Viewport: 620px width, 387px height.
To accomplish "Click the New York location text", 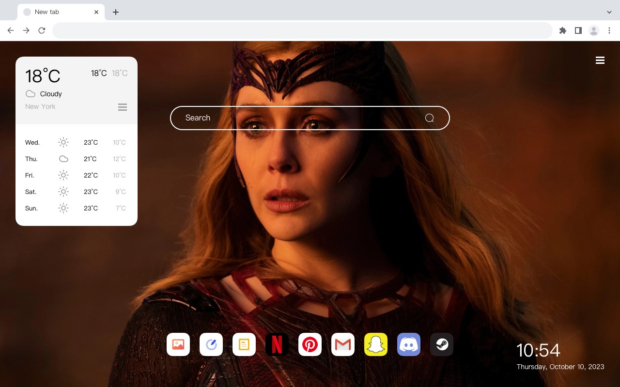I will [40, 106].
